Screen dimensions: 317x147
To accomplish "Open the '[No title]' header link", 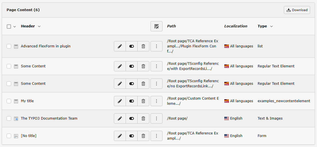I will tap(29, 136).
